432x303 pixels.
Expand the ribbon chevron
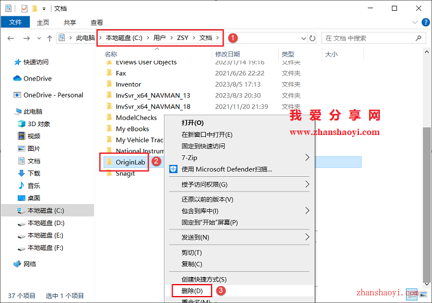click(x=415, y=22)
